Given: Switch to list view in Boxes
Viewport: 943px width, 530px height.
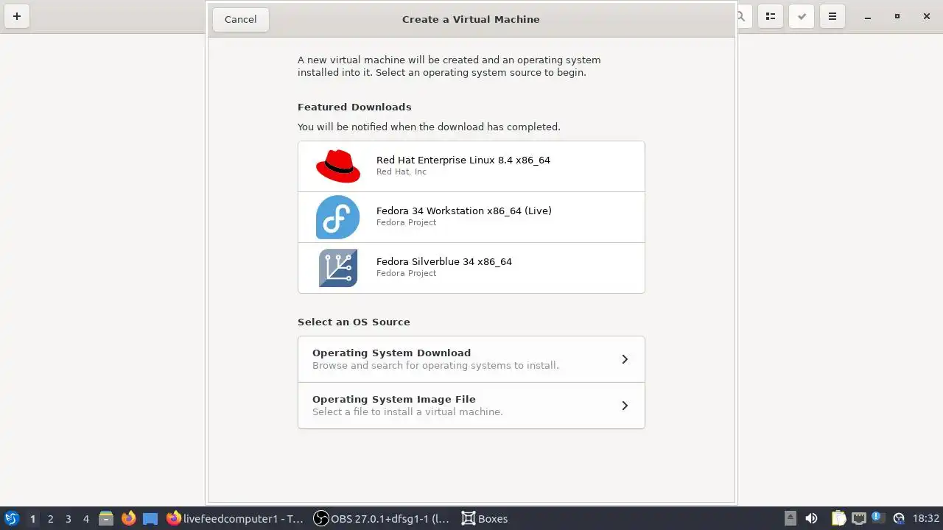Looking at the screenshot, I should point(771,16).
